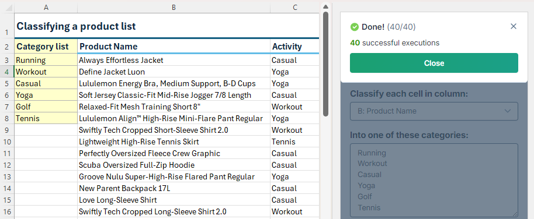Click Activity value for Groove Nulu Flared Pant
534x219 pixels.
coord(294,176)
